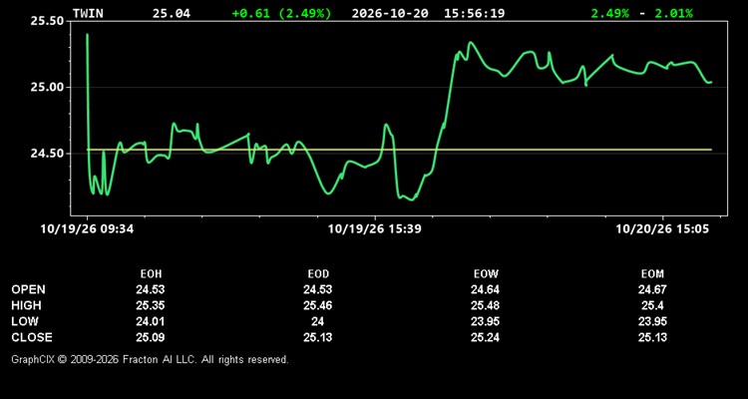
Task: Click the 10/20/26 15:05 x-axis label
Action: (662, 229)
